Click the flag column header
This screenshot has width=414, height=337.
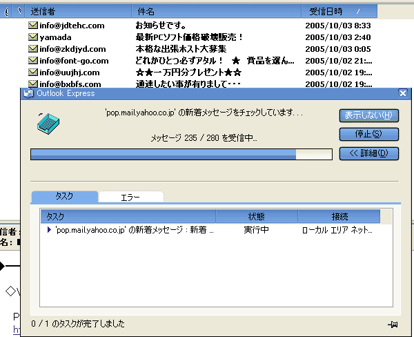pyautogui.click(x=19, y=11)
